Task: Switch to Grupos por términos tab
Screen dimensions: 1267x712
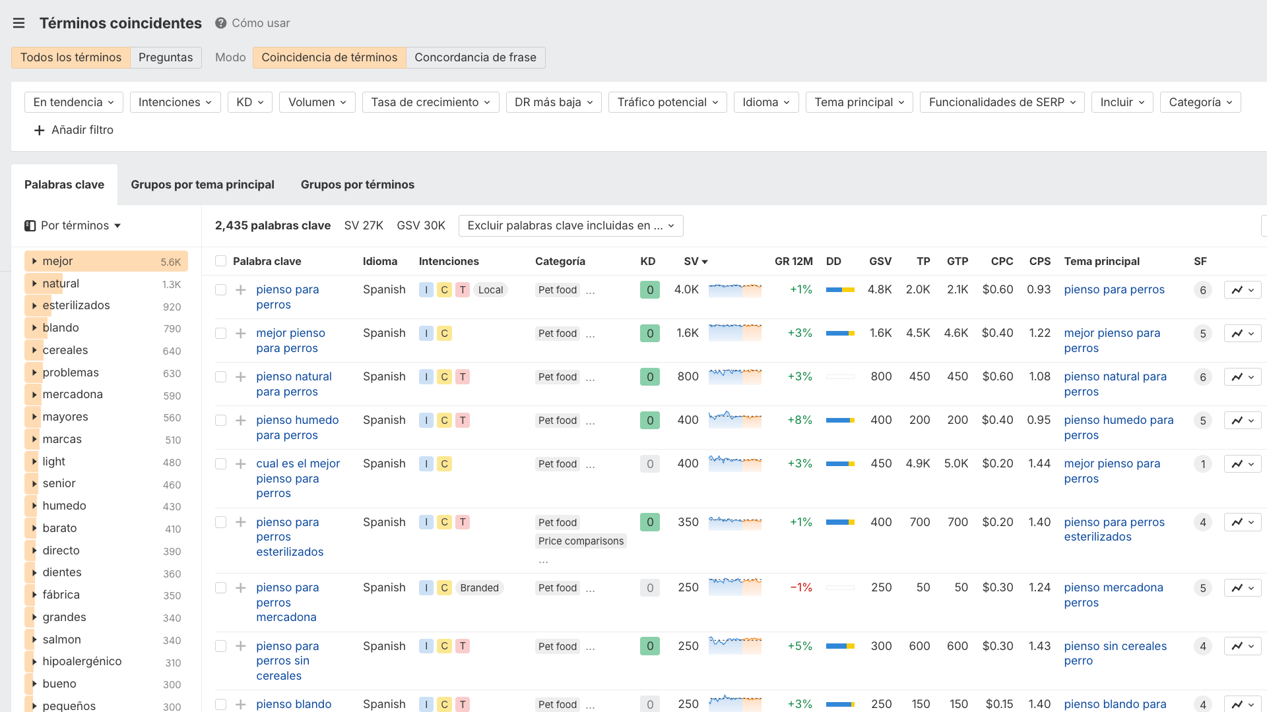Action: click(x=358, y=185)
